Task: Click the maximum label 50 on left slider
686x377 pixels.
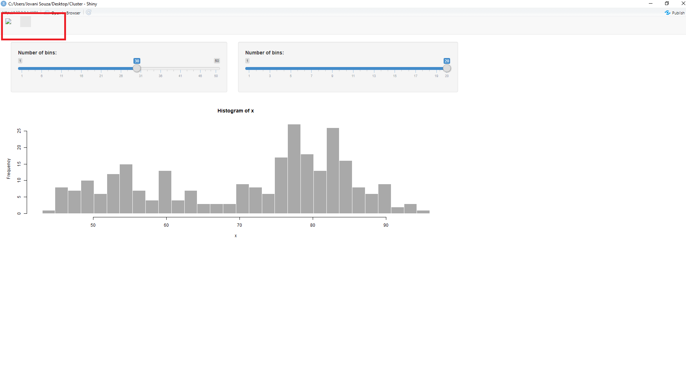Action: click(216, 61)
